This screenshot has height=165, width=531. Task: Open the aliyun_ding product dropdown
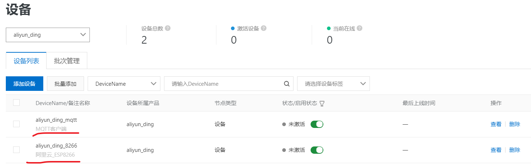click(x=48, y=35)
